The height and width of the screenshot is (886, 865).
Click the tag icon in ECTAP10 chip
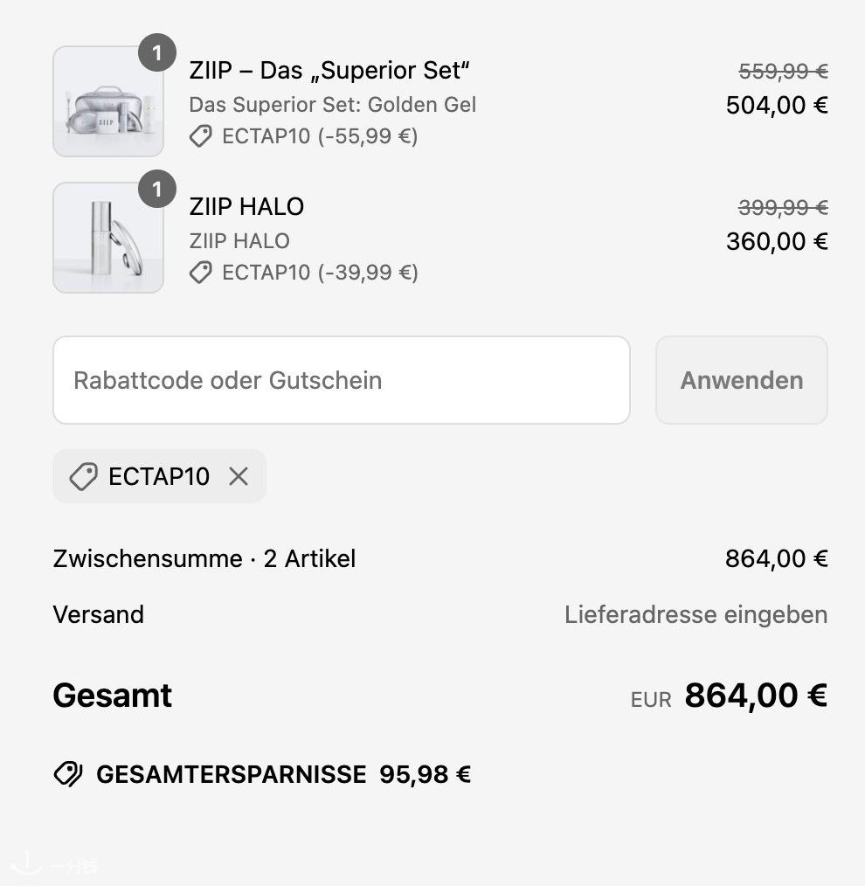(84, 476)
